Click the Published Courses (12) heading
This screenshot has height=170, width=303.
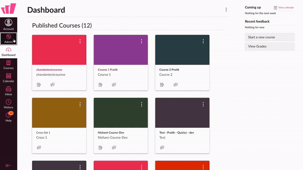pos(62,25)
